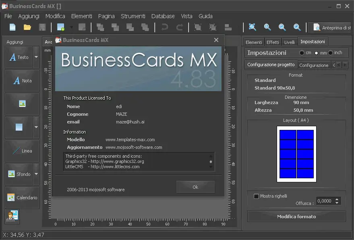The height and width of the screenshot is (240, 354).
Task: Click the person card icon below Calendario
Action: [12, 217]
